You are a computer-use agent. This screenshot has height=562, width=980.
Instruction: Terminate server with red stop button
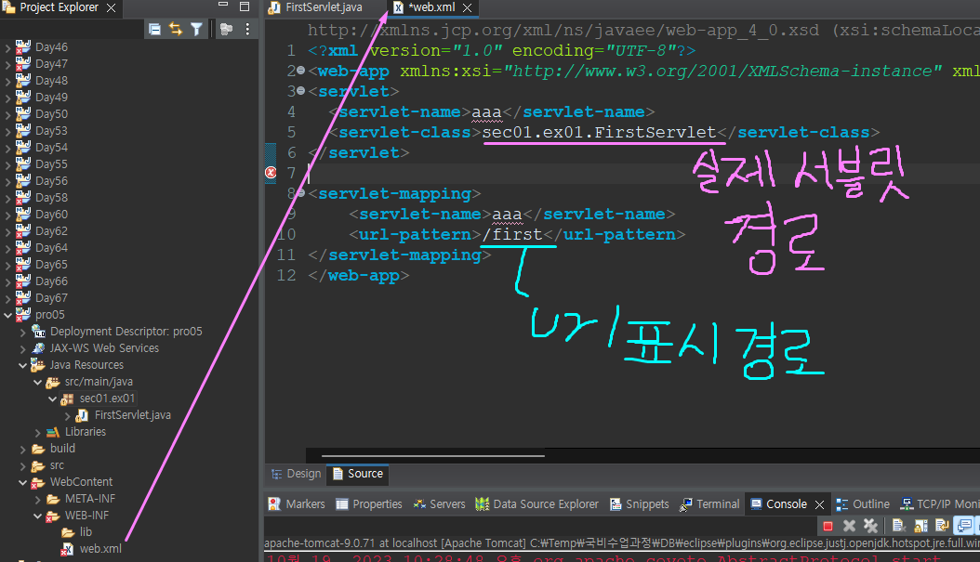click(x=828, y=526)
